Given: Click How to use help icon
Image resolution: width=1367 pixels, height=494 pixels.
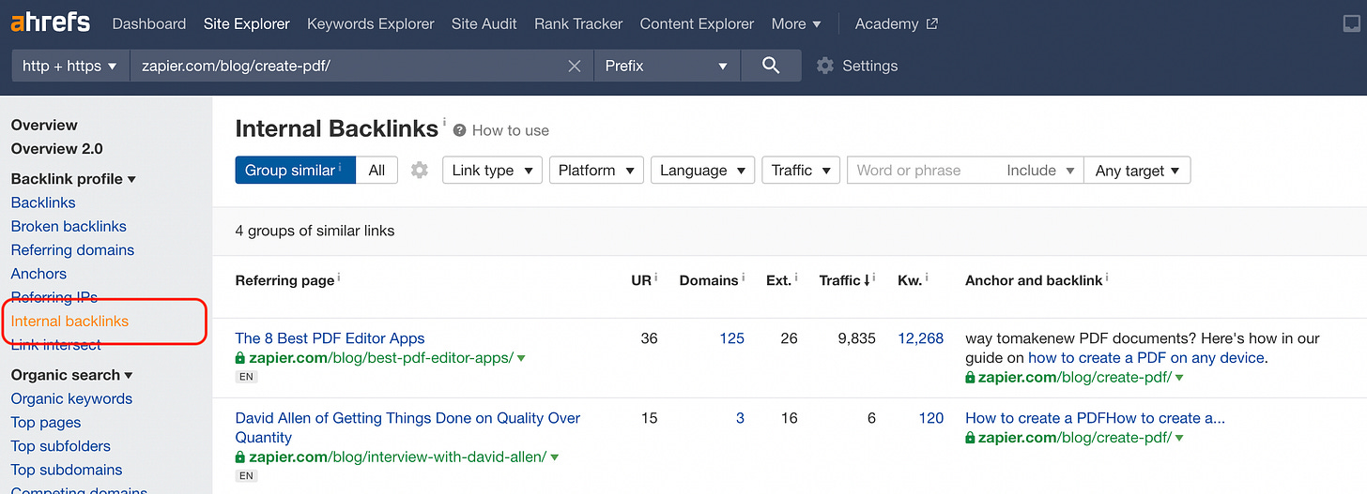Looking at the screenshot, I should click(460, 130).
